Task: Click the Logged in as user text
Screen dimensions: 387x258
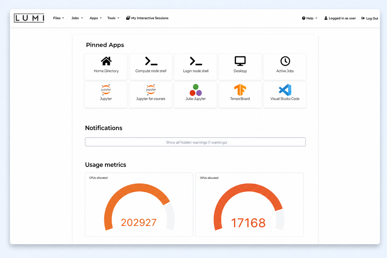Action: point(342,18)
